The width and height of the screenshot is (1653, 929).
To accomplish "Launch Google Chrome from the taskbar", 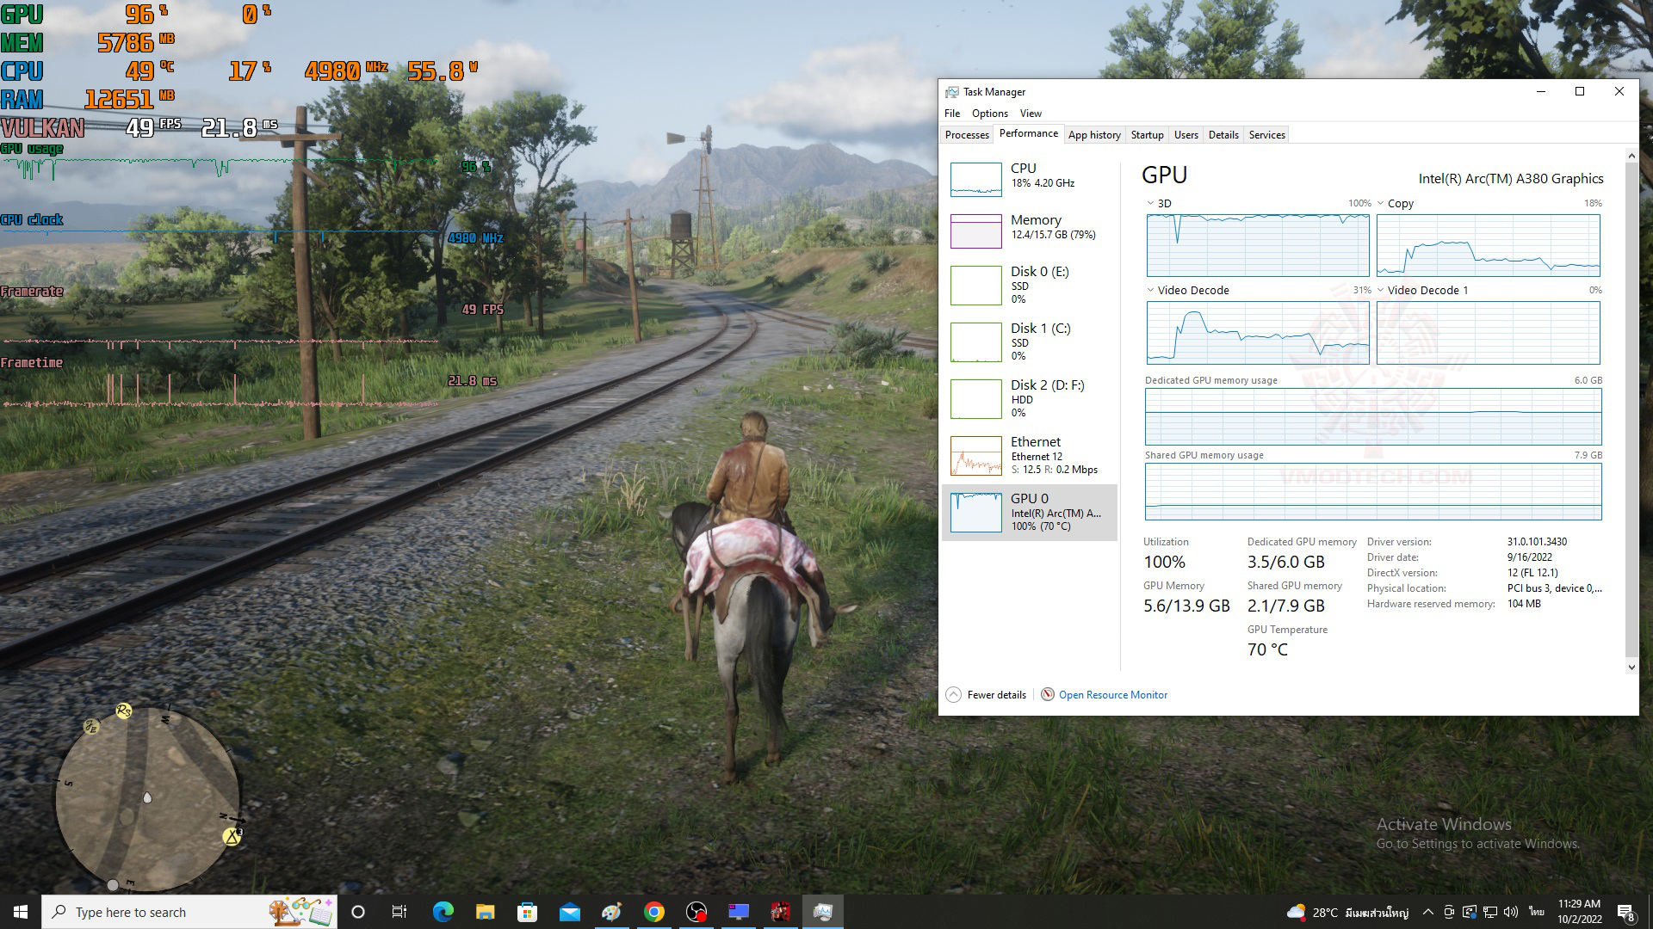I will pyautogui.click(x=654, y=912).
